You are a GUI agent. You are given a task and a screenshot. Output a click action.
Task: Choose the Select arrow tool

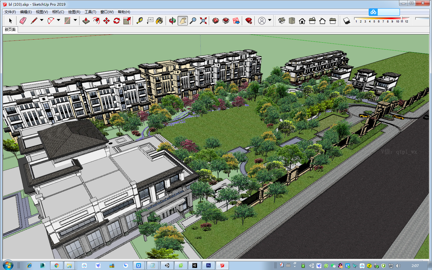point(10,21)
